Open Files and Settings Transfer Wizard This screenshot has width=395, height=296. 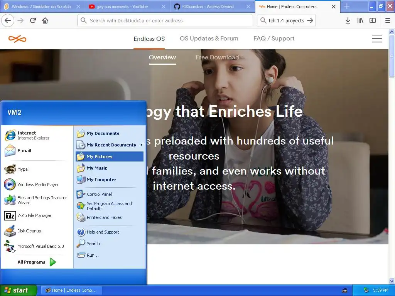tap(37, 200)
